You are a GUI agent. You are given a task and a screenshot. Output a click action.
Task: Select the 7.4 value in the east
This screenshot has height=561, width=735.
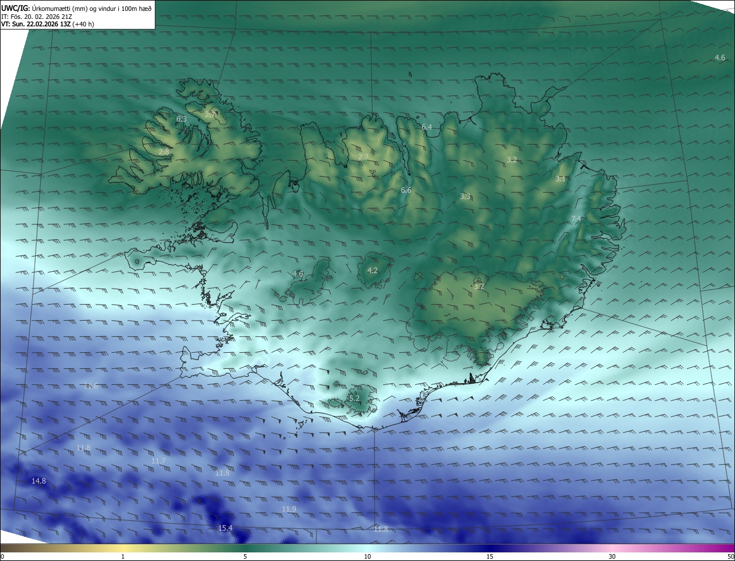576,219
